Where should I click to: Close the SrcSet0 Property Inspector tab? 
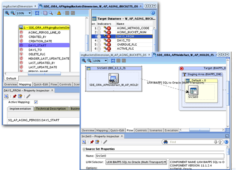tap(122, 136)
